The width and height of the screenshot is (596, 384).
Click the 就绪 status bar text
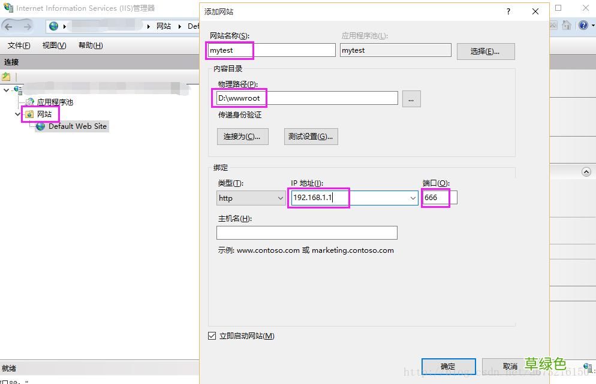(x=9, y=368)
